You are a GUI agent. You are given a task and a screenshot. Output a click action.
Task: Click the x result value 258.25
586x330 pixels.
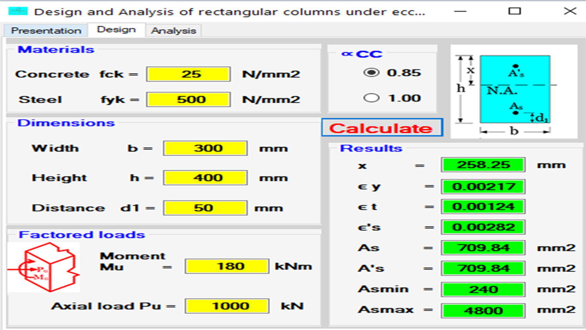click(x=483, y=165)
